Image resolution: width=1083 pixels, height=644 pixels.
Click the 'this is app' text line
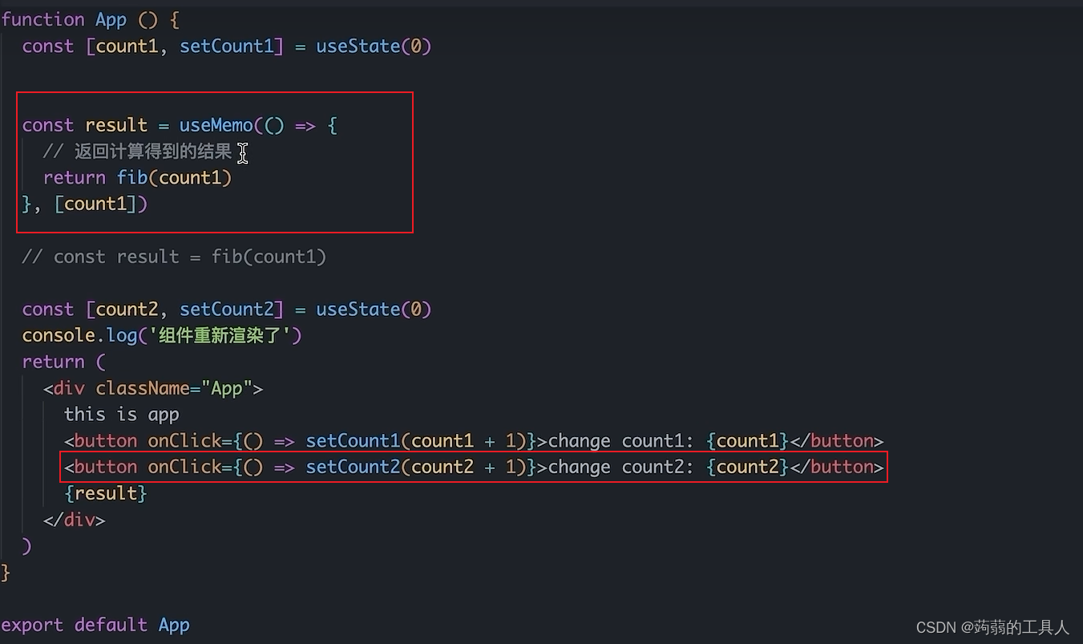pyautogui.click(x=122, y=415)
